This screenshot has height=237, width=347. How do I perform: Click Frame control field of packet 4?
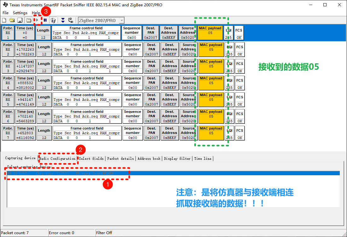click(87, 83)
